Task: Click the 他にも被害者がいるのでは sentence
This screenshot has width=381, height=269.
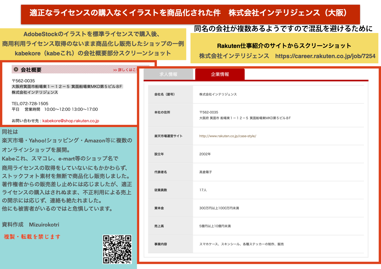Action: 57,208
